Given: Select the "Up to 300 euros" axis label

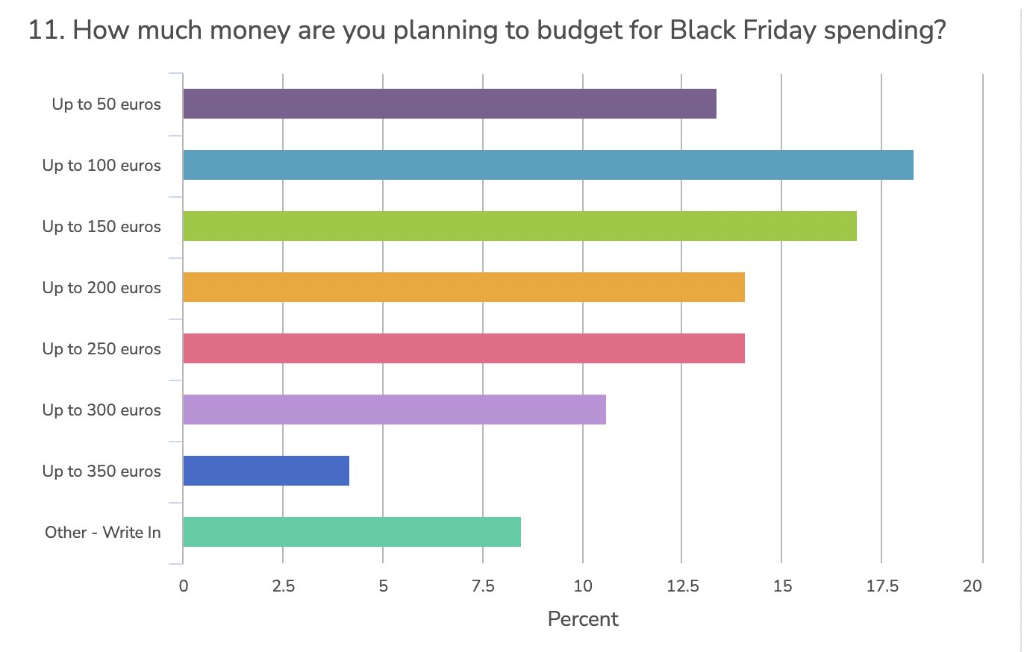Looking at the screenshot, I should coord(102,410).
